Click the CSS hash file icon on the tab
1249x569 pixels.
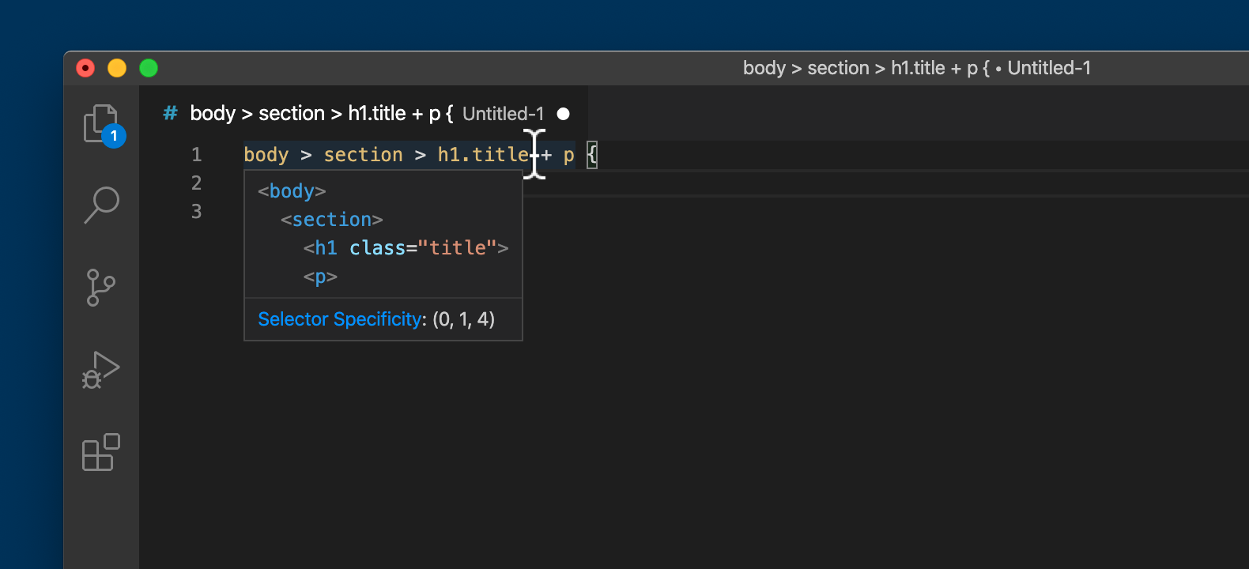[x=170, y=114]
